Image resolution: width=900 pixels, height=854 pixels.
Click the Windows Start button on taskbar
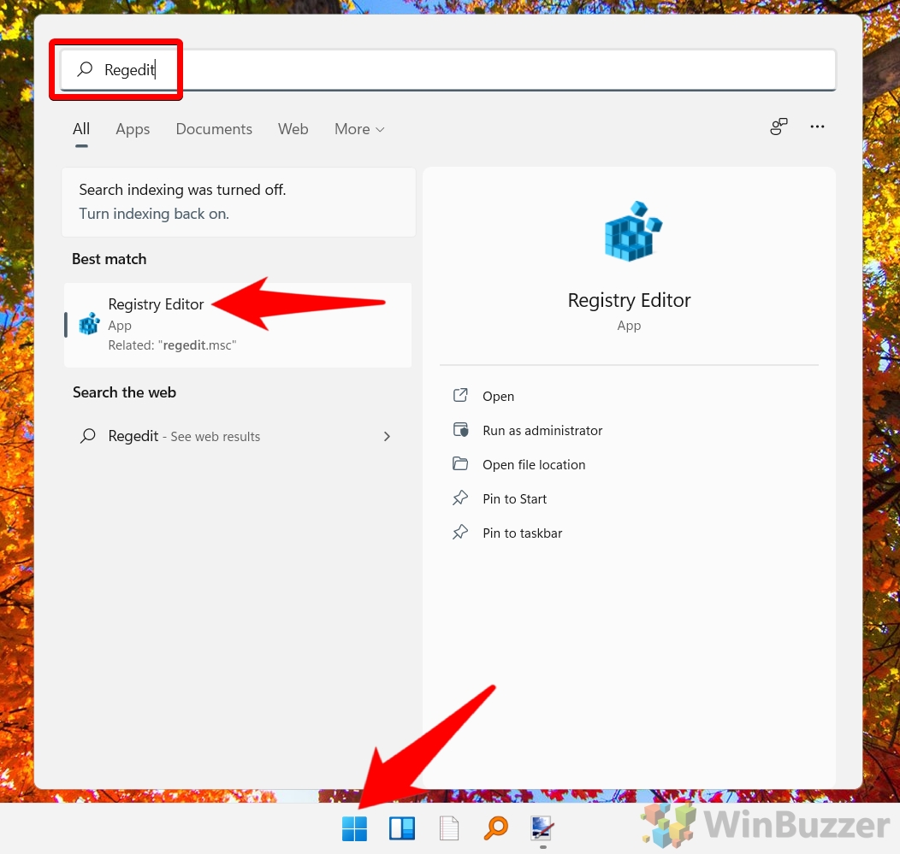(x=354, y=828)
